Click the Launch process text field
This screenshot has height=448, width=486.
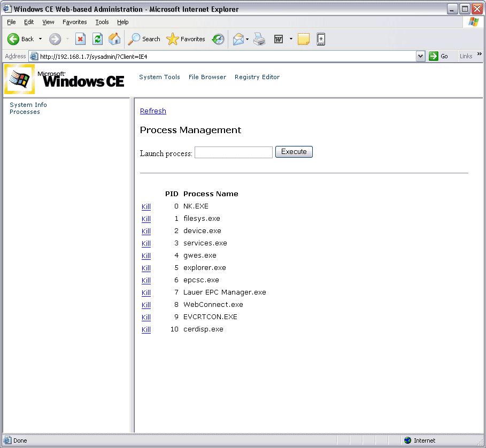234,152
